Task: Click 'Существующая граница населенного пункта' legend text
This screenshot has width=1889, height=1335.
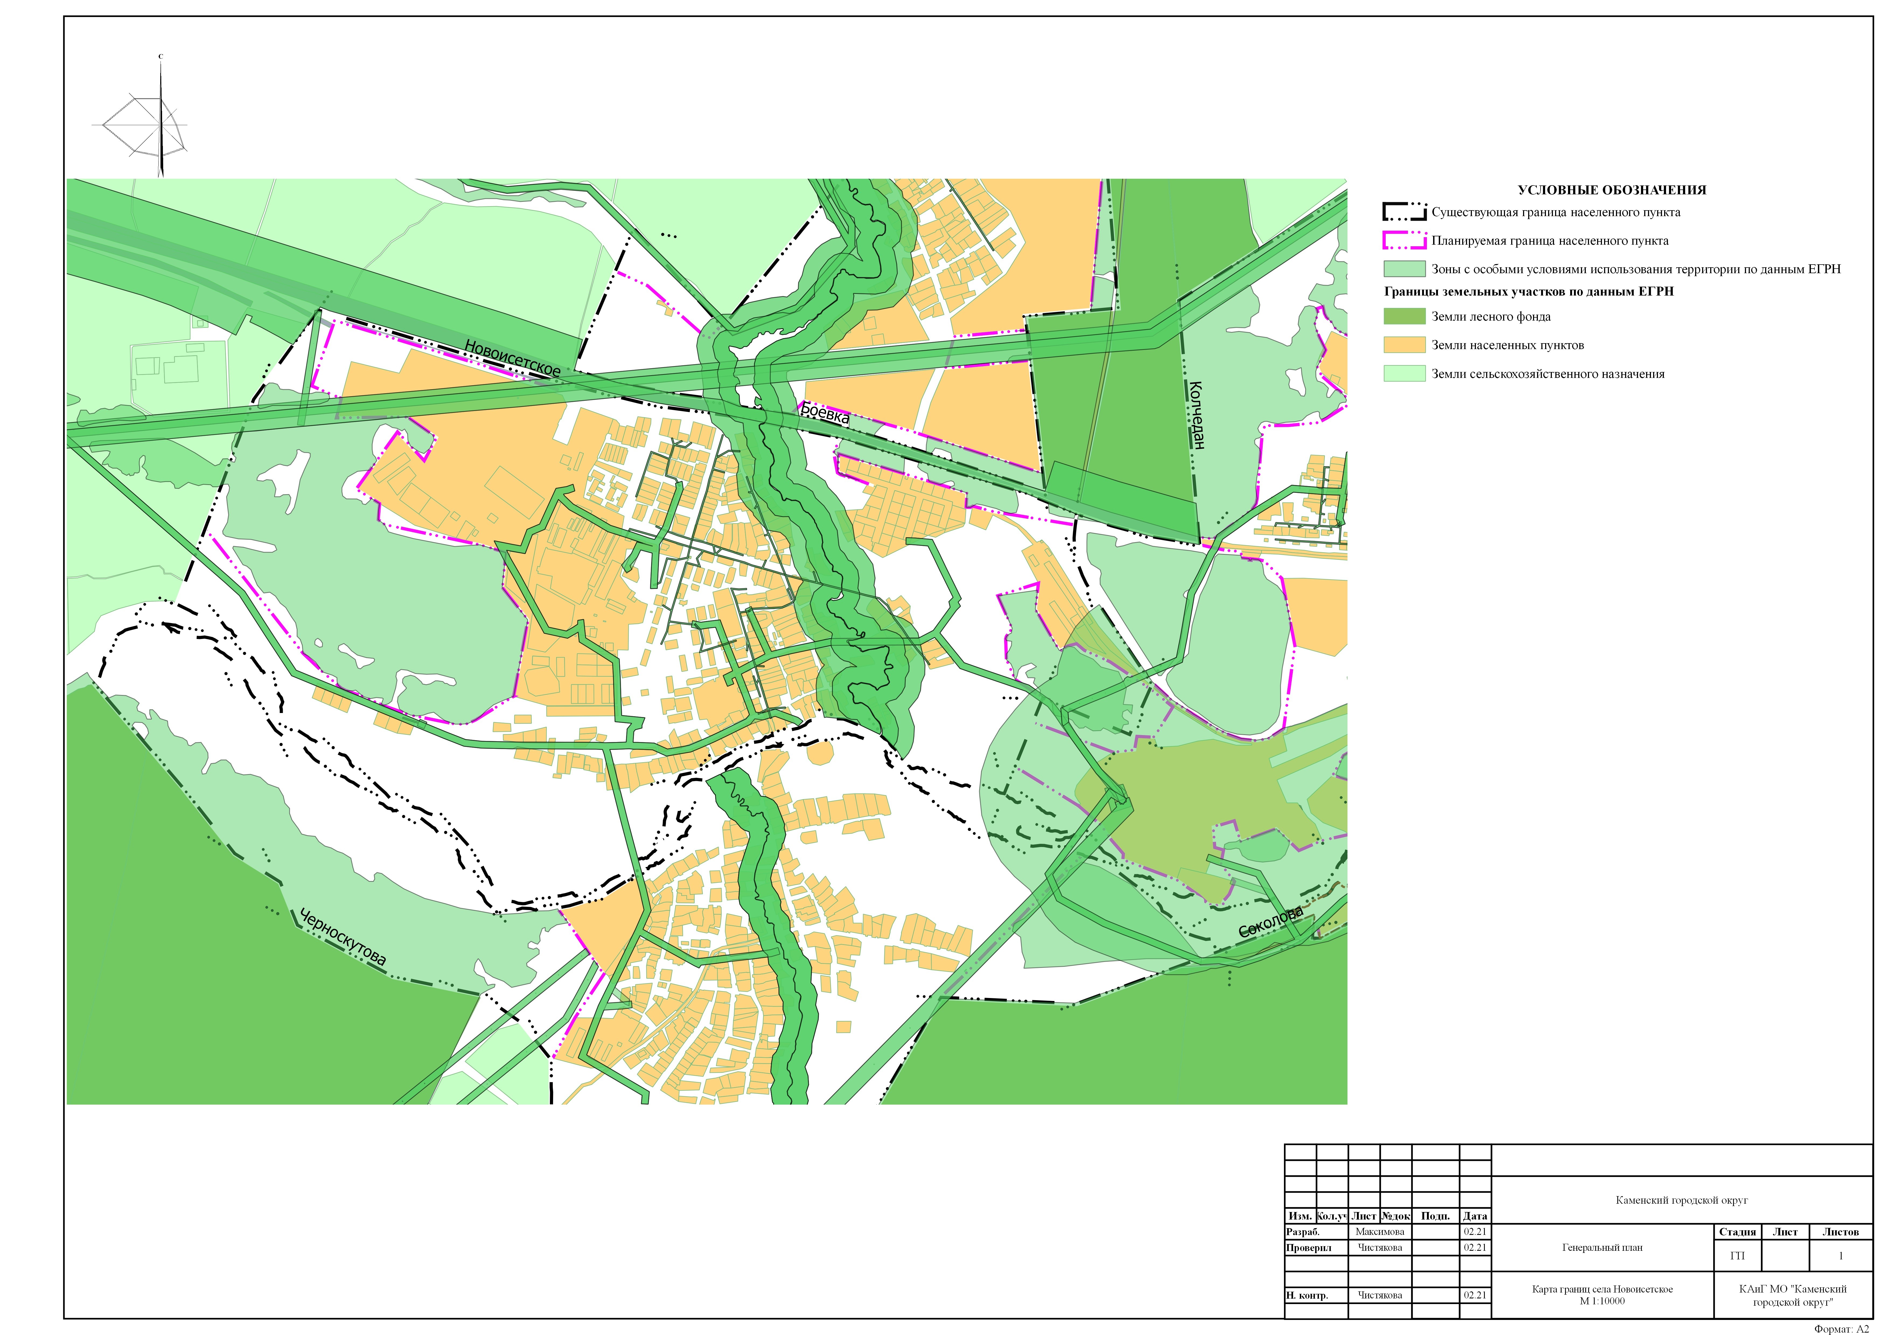Action: (1556, 212)
